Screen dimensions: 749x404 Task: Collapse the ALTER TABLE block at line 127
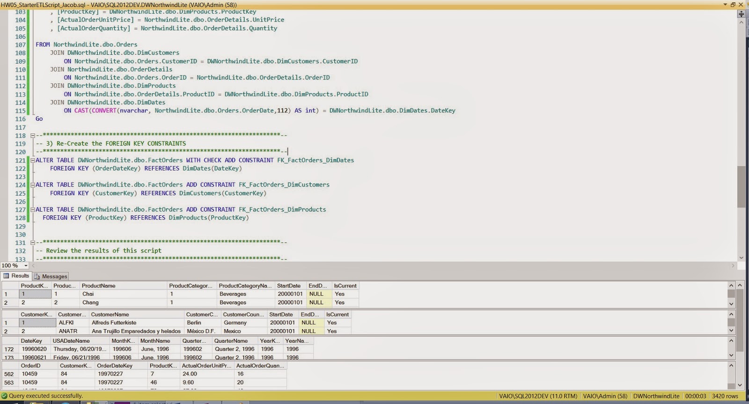pyautogui.click(x=33, y=210)
